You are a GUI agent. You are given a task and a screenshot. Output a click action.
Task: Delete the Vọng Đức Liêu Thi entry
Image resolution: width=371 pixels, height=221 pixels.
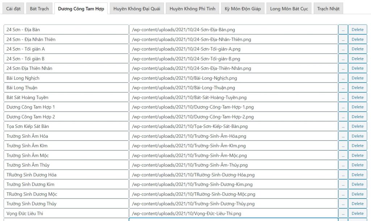pos(357,213)
